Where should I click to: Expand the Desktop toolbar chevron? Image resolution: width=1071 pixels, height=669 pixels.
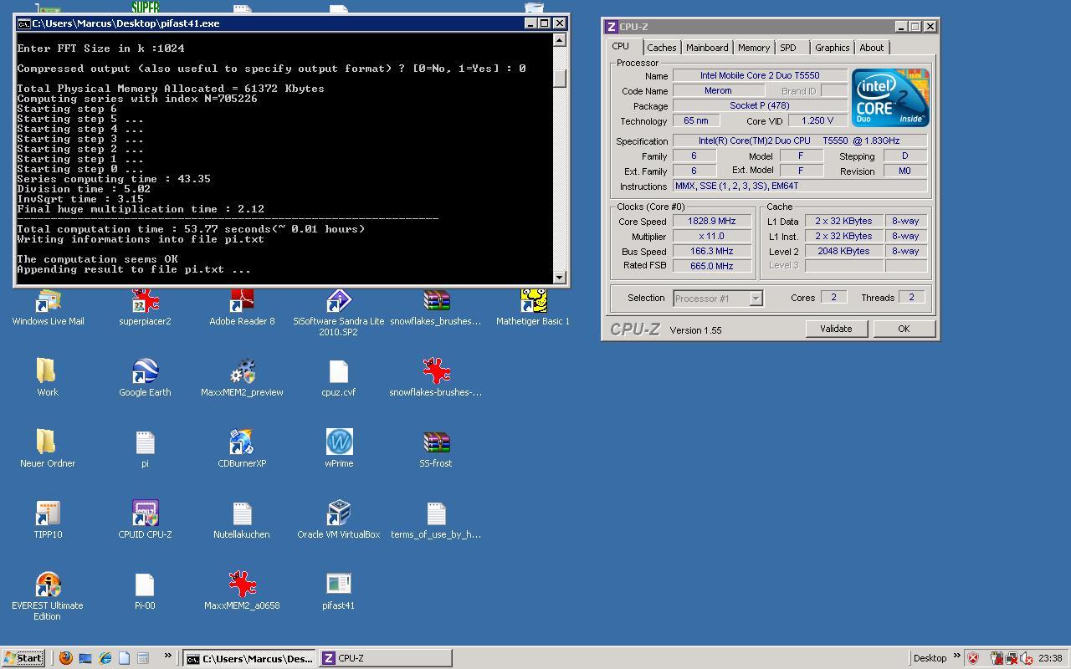point(956,656)
